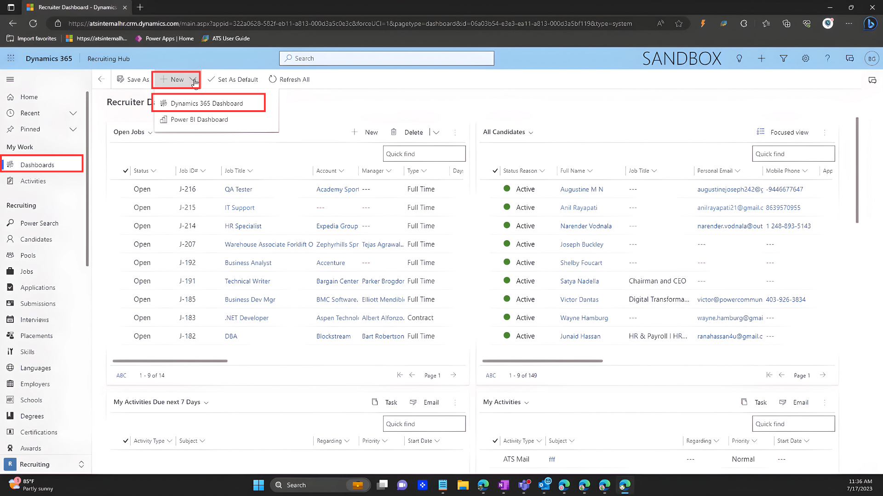Open the Status column header dropdown
This screenshot has width=883, height=496.
point(145,171)
